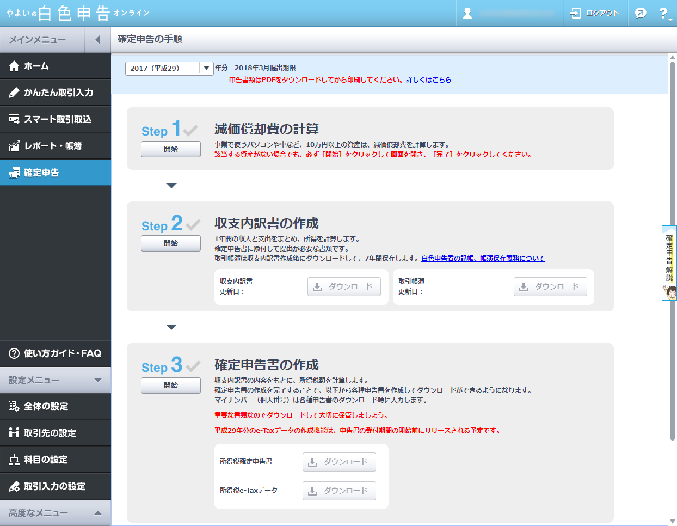This screenshot has width=677, height=526.
Task: Open the 確定申告解説 side tab
Action: (x=669, y=261)
